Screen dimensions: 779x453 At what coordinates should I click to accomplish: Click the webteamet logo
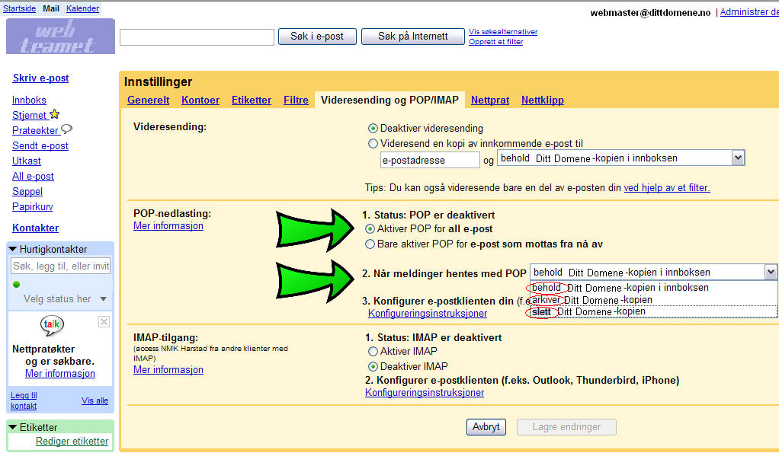pyautogui.click(x=60, y=37)
